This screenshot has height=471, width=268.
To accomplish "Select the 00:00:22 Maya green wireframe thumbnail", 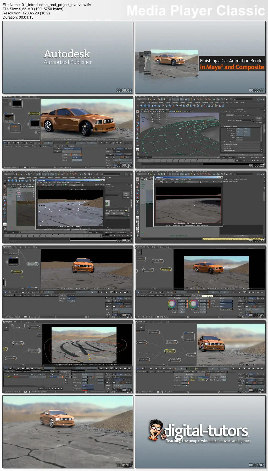I will [x=200, y=132].
